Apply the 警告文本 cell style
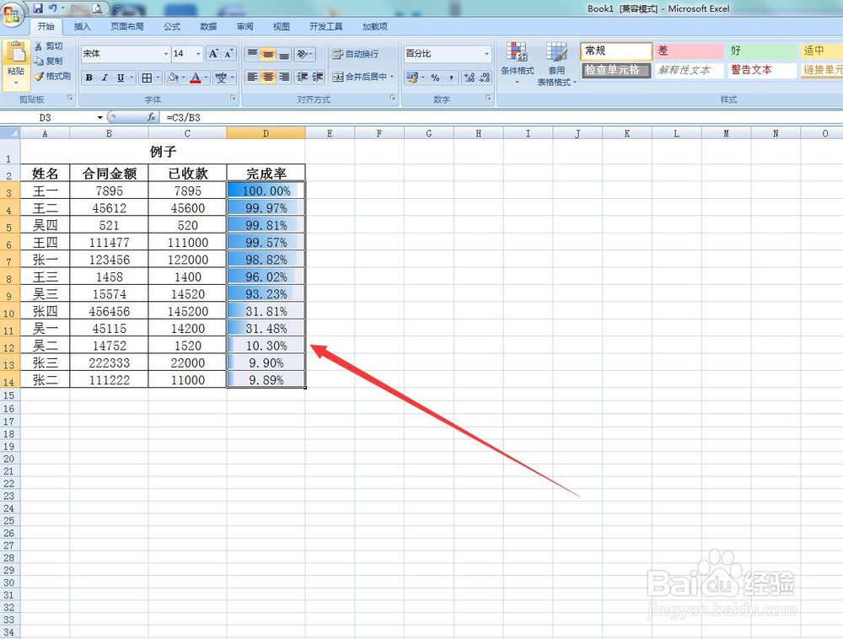Image resolution: width=843 pixels, height=639 pixels. pos(762,70)
